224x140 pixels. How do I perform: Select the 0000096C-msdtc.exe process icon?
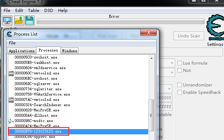click(x=11, y=121)
